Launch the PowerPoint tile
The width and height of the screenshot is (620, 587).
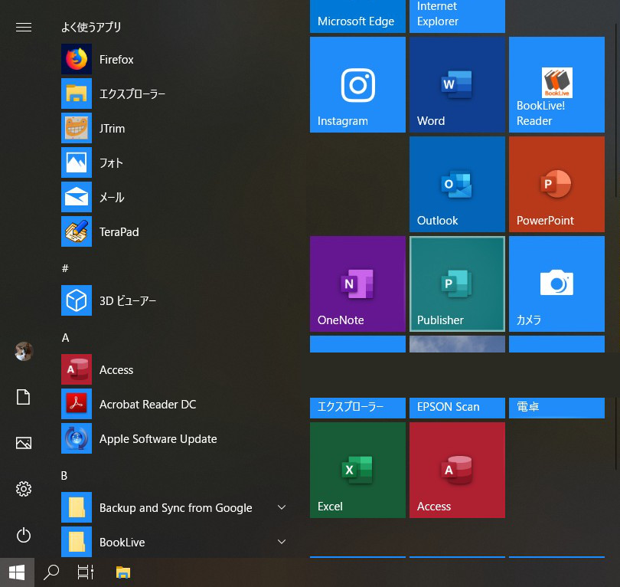tap(556, 185)
